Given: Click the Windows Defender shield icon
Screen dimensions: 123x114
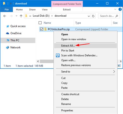Looking at the screenshot, I should 58,55.
